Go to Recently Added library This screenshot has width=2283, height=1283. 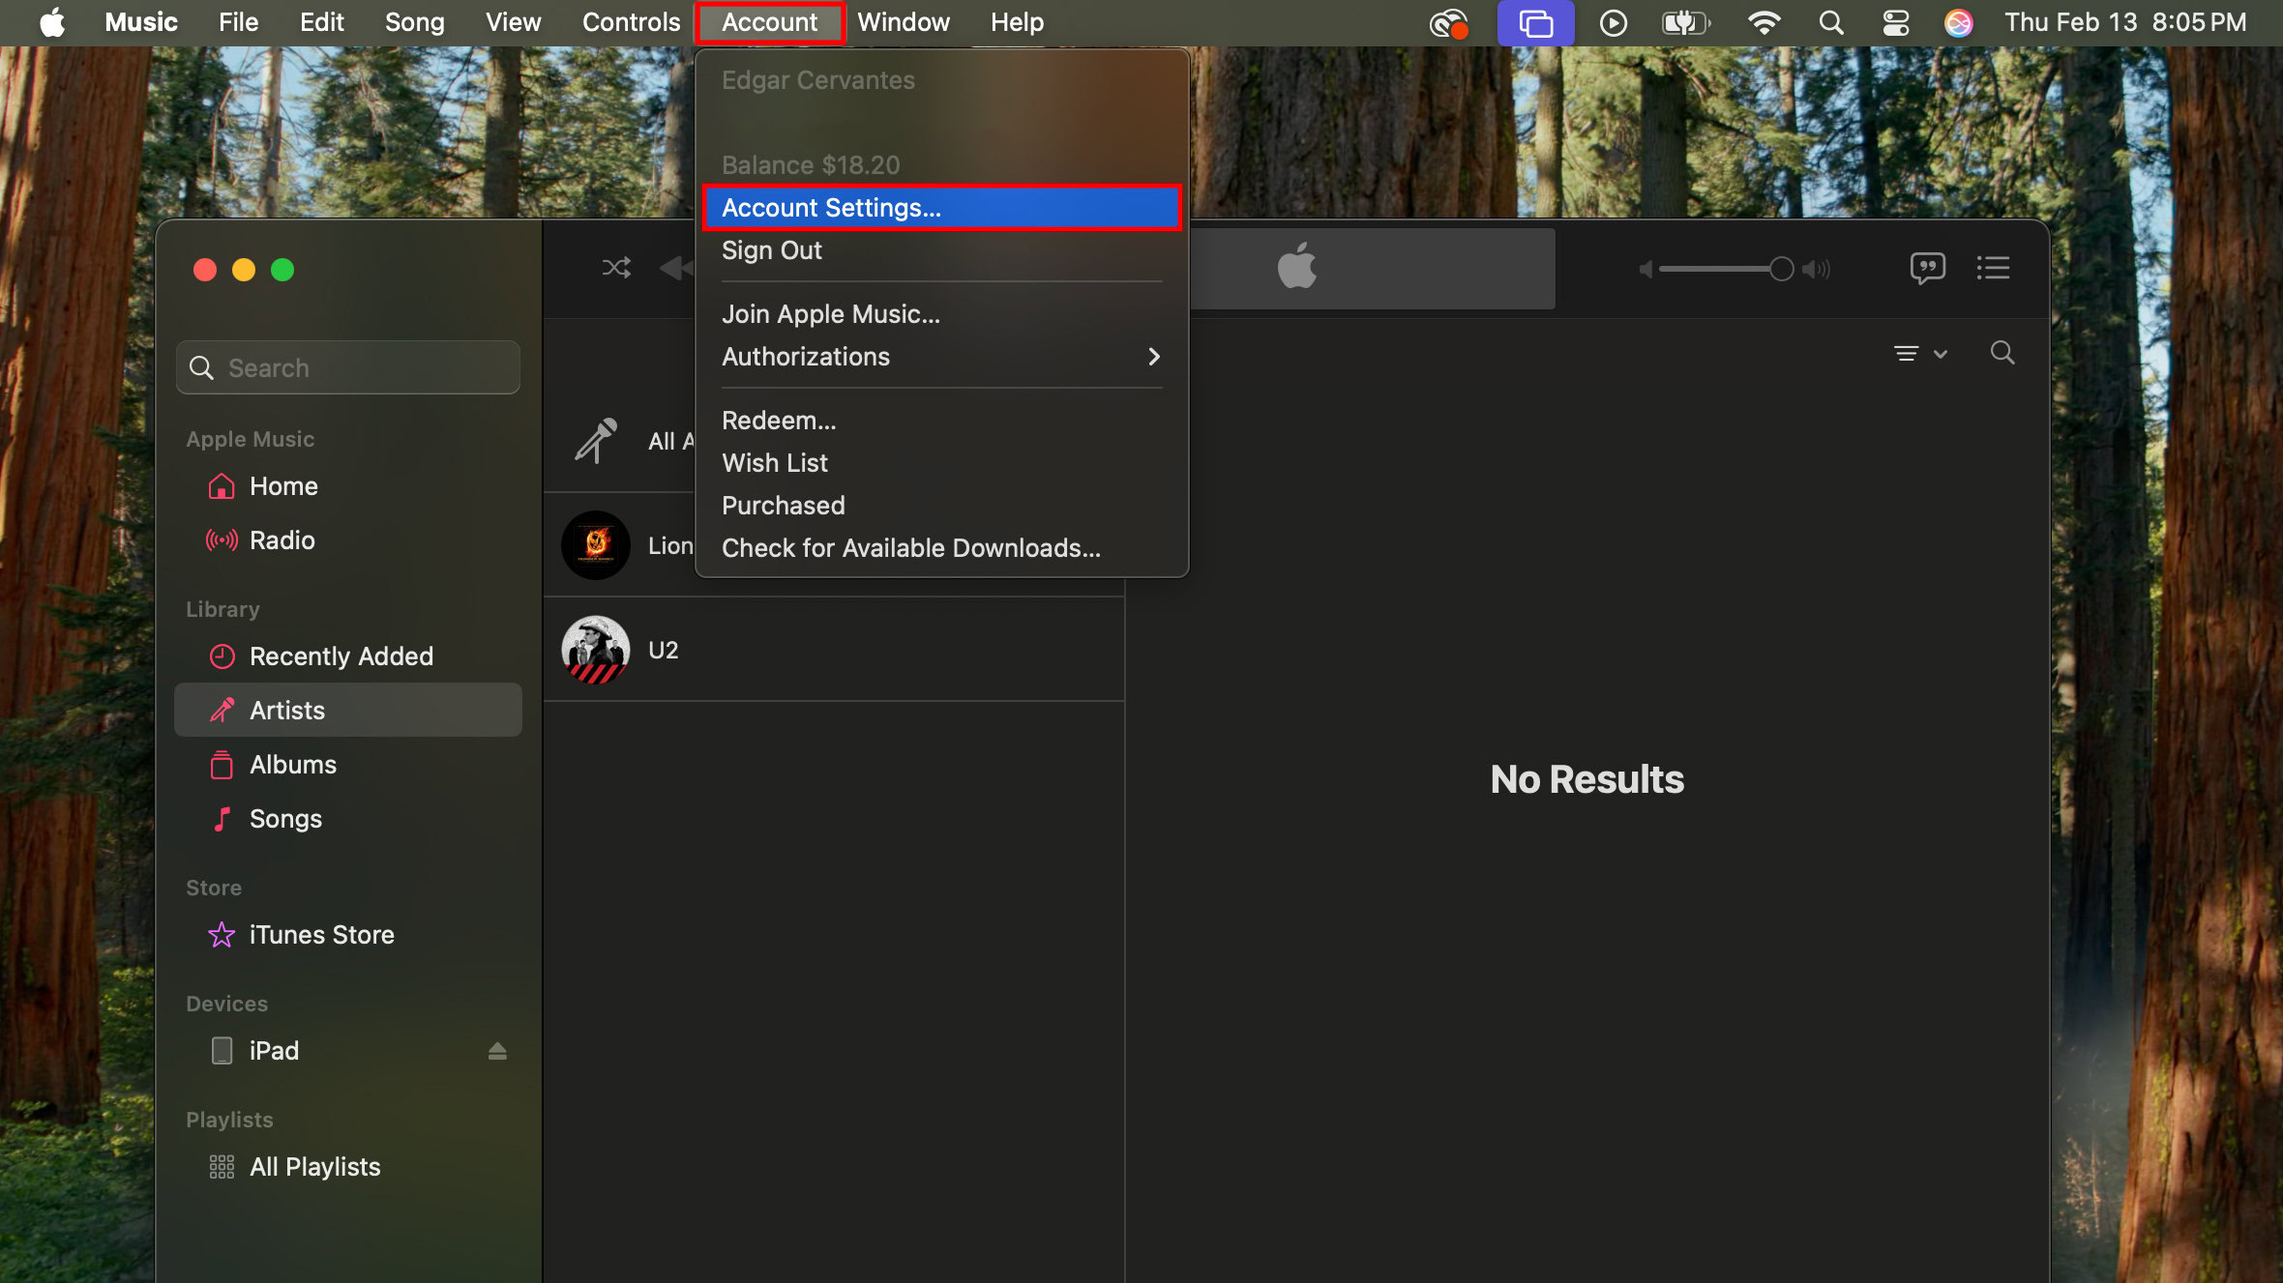pos(341,656)
